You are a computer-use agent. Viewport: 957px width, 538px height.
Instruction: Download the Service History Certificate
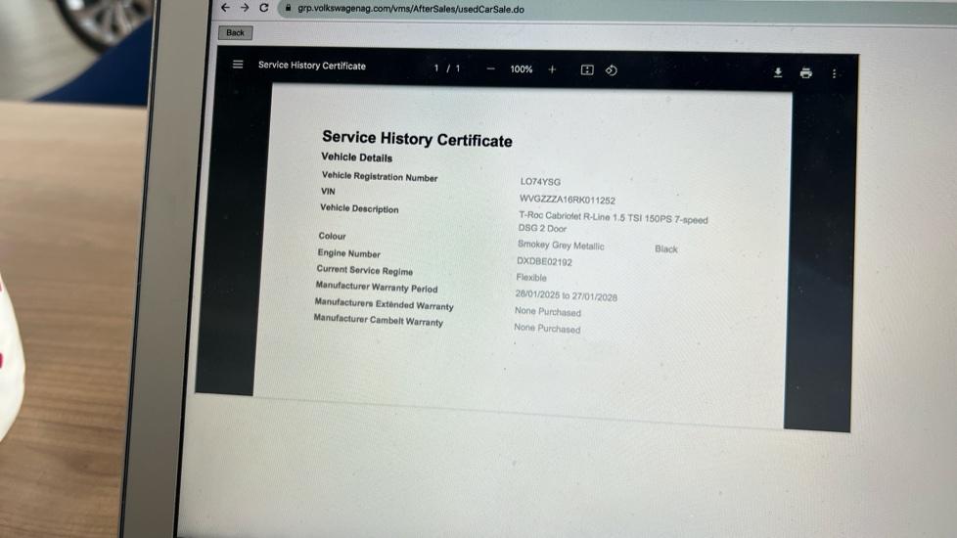pos(778,72)
